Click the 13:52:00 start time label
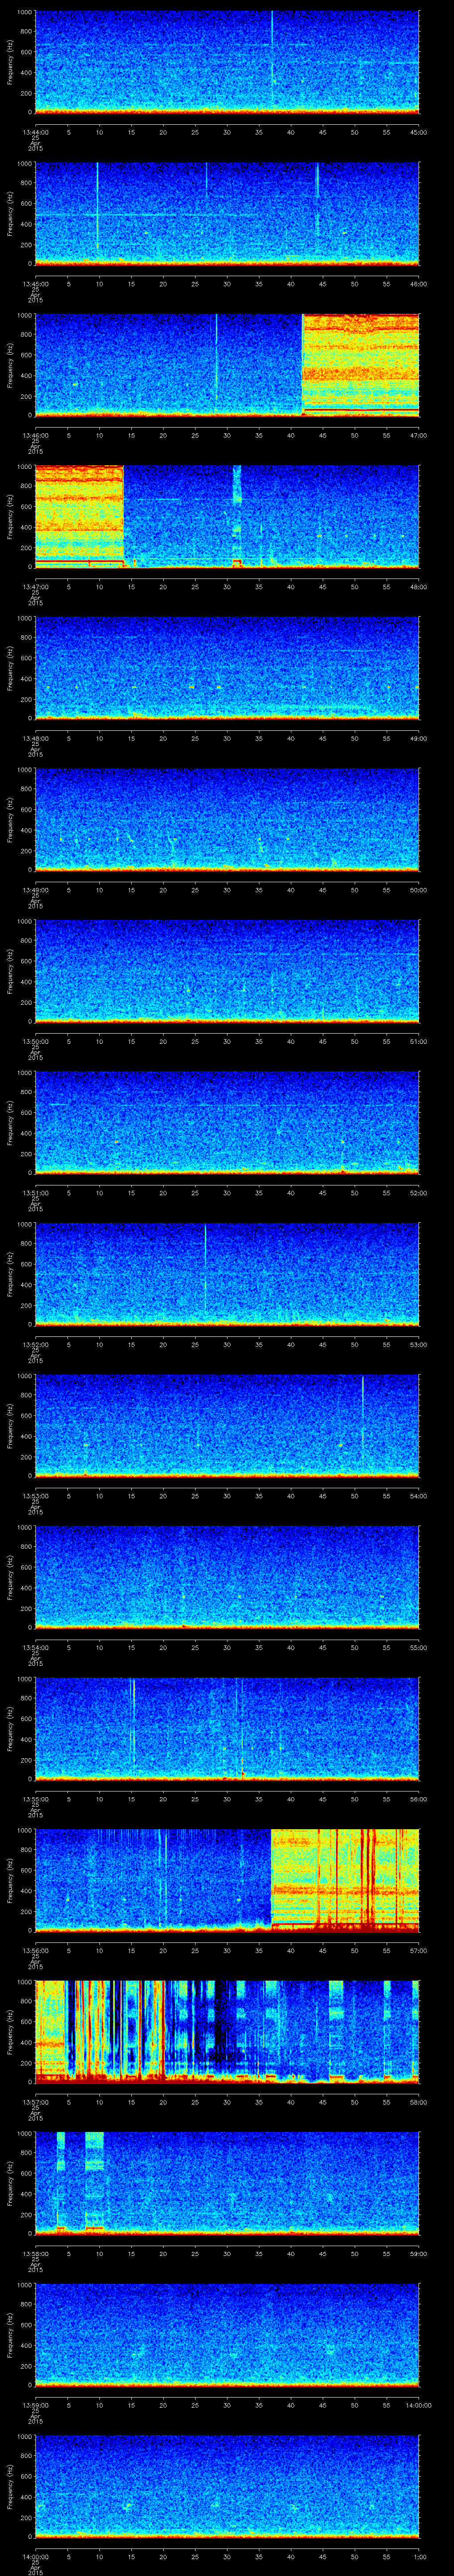Screen dimensions: 454x2576 [x=35, y=1344]
